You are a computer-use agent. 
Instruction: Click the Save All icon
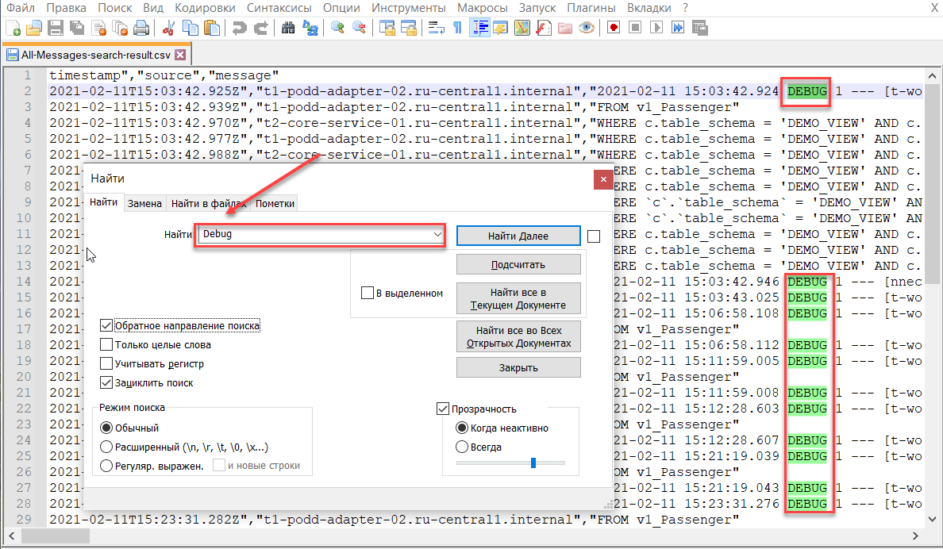click(75, 28)
